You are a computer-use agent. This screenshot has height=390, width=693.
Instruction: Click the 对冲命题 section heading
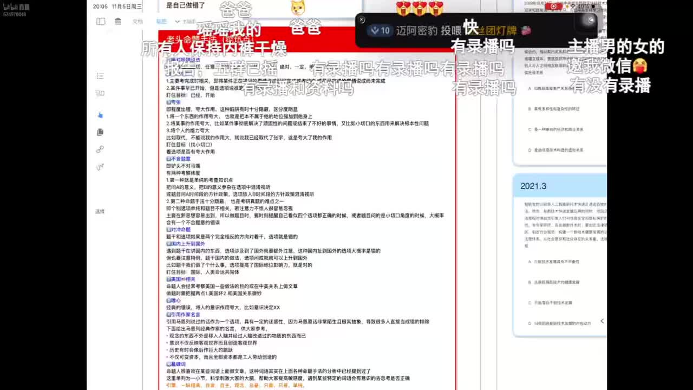click(x=178, y=230)
